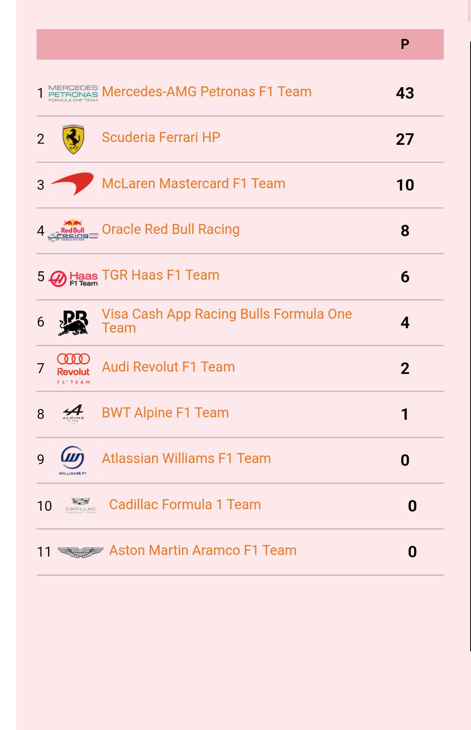Click the Ferrari prancing horse logo
The width and height of the screenshot is (471, 730).
(73, 139)
